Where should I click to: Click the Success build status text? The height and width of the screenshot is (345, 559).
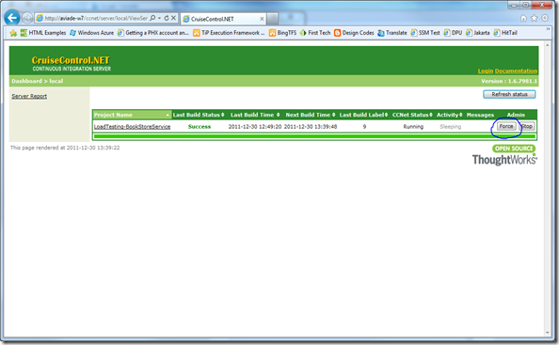point(200,127)
